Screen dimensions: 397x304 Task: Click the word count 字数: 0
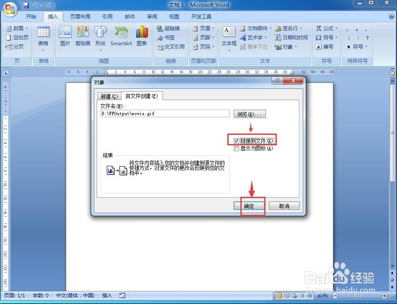41,295
